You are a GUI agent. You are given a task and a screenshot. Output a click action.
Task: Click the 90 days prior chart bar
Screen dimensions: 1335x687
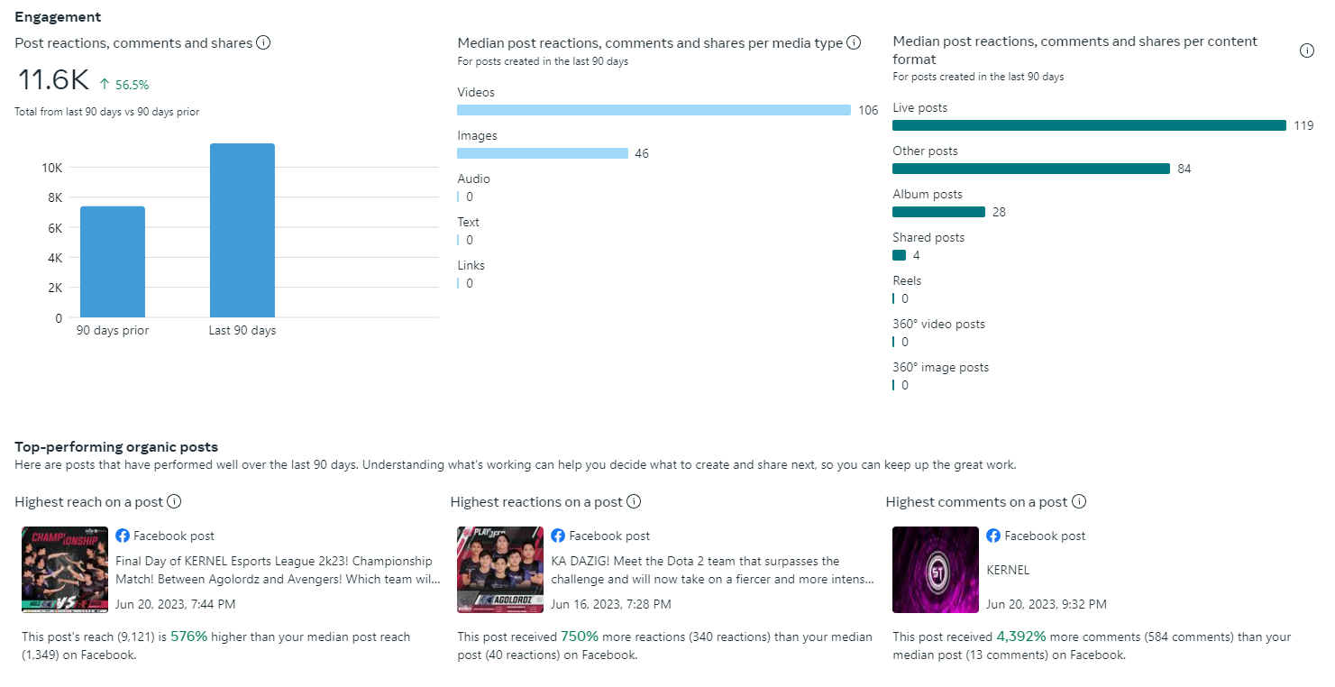(113, 261)
